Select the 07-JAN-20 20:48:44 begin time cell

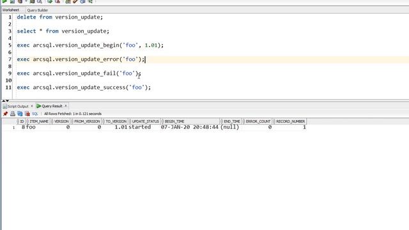(x=190, y=127)
